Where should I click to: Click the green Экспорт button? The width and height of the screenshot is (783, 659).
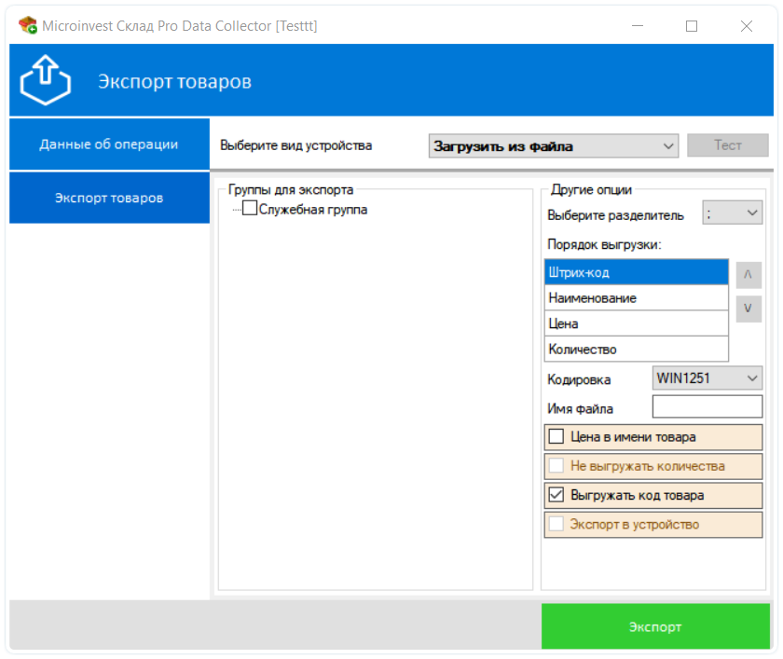coord(655,626)
